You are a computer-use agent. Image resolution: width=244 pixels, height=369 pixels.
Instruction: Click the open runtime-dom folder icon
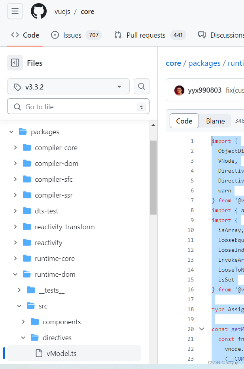click(x=27, y=274)
